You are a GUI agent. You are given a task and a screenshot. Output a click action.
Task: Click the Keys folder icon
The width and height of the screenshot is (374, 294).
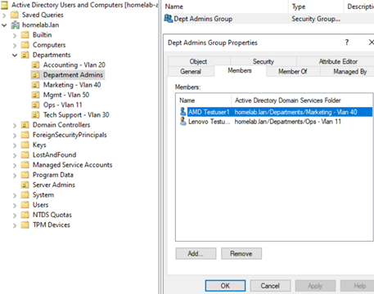(25, 145)
